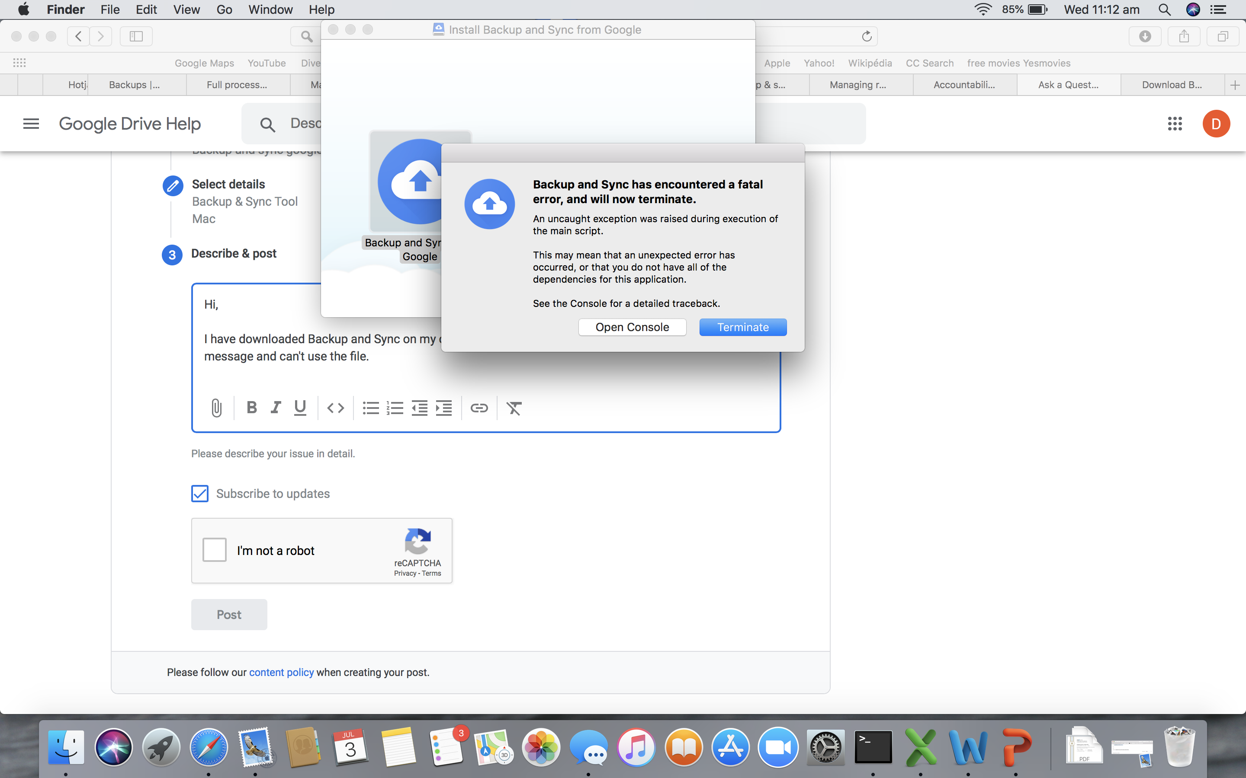This screenshot has width=1246, height=778.
Task: Expand the Google Drive Help menu
Action: pos(30,123)
